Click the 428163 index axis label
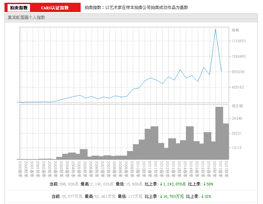This screenshot has width=263, height=204. click(x=239, y=87)
